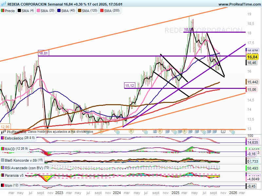Click the Paranoia v5 indicator icon
Viewport: 262px width, 196px height.
pos(3,175)
